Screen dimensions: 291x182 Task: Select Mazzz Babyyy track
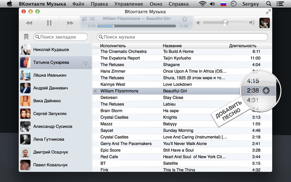point(182,124)
